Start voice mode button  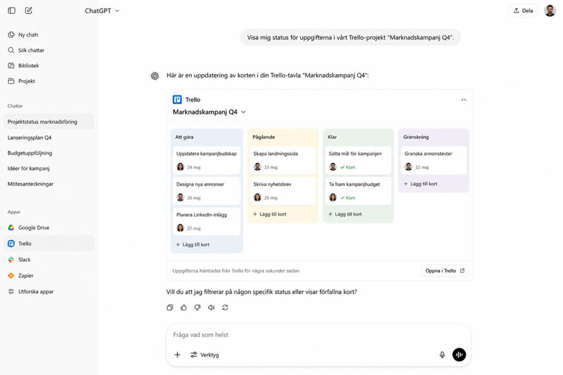pos(459,355)
